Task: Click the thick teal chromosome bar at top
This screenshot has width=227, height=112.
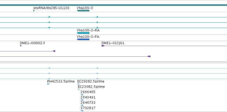Action: (x=114, y=5)
